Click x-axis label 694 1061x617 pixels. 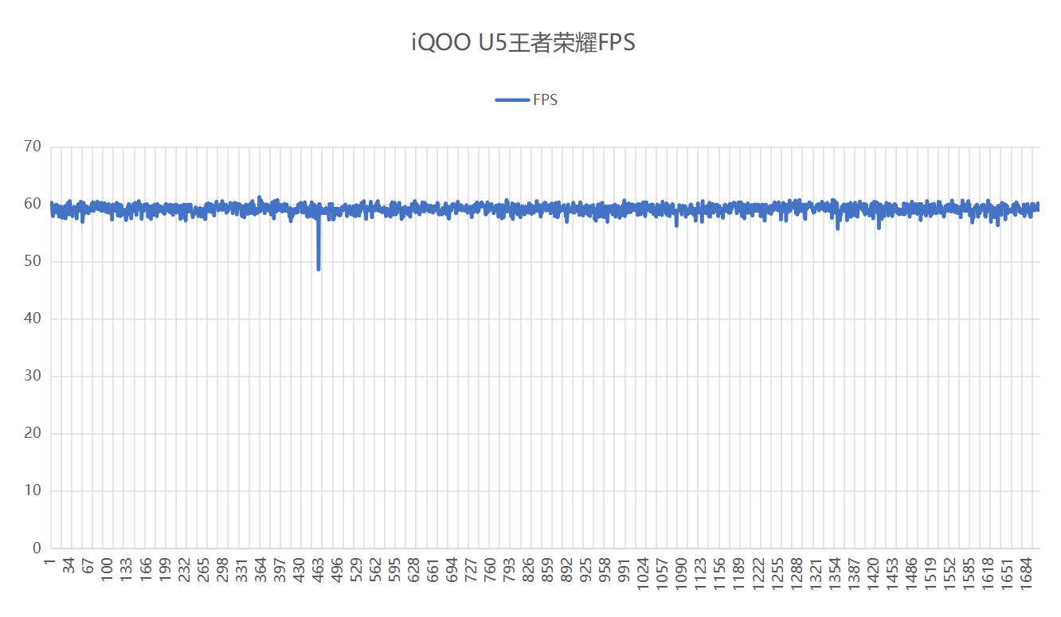[x=453, y=570]
